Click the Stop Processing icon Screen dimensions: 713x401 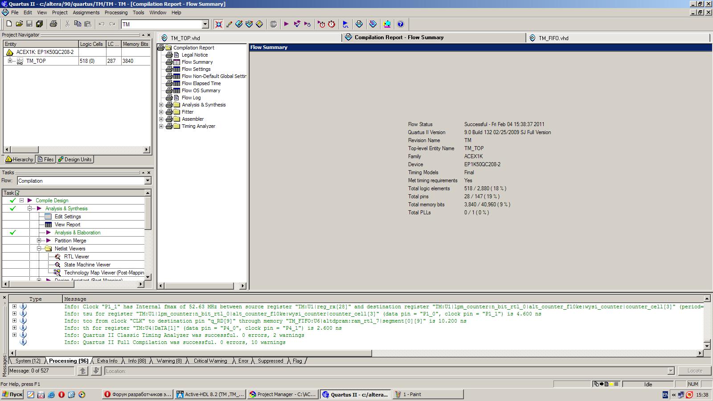273,24
